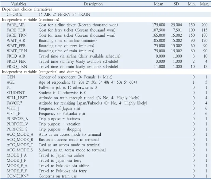Click the 'Min.' column header

[x=192, y=4]
